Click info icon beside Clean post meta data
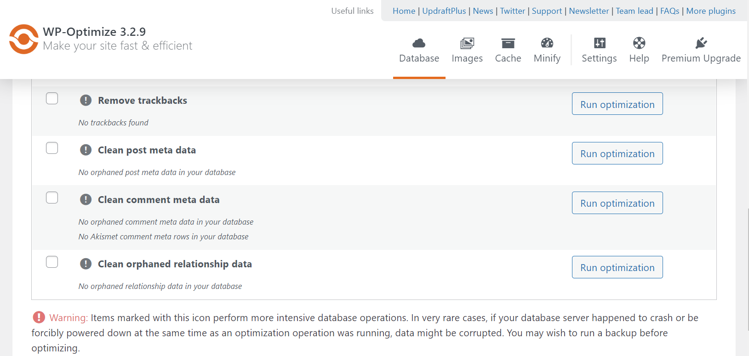749x356 pixels. point(86,150)
